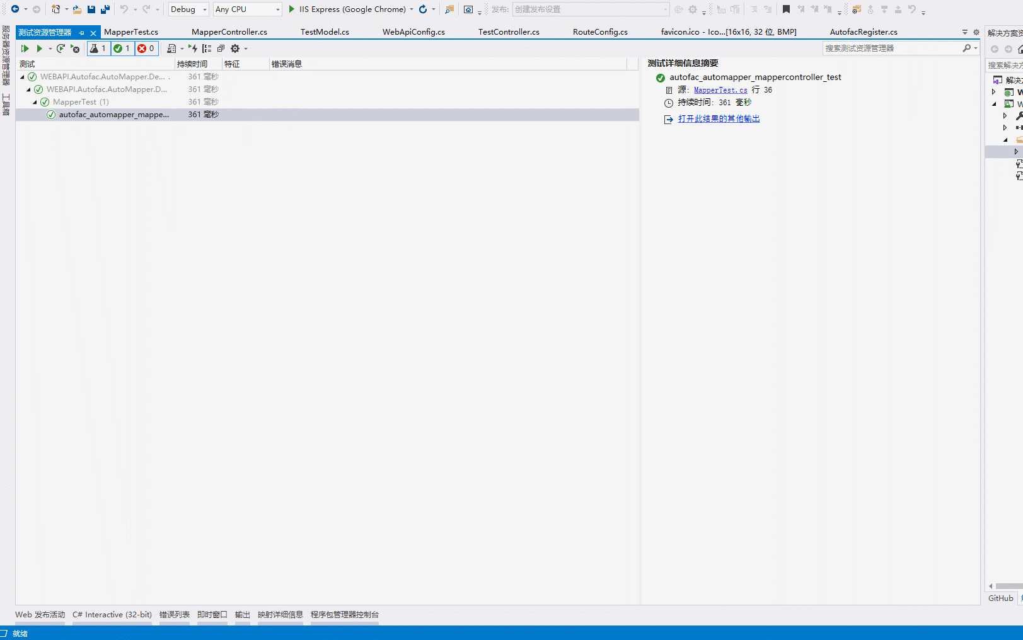The height and width of the screenshot is (640, 1023).
Task: Click the collapse all tests icon
Action: pyautogui.click(x=221, y=49)
